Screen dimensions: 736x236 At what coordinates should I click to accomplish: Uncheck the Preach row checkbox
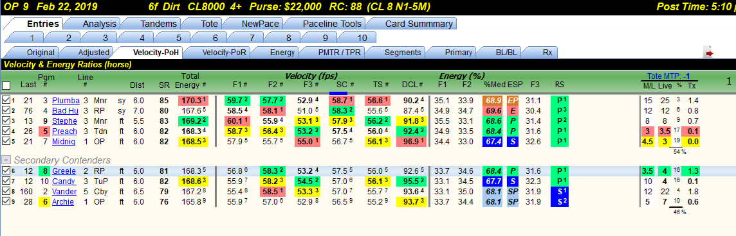click(6, 131)
